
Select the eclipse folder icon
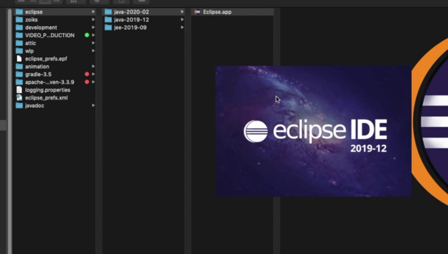(19, 12)
